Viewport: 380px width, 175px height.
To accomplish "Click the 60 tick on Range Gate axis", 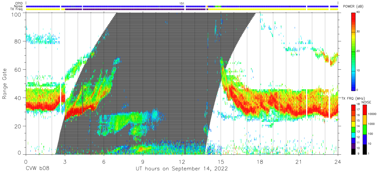I will (x=18, y=70).
